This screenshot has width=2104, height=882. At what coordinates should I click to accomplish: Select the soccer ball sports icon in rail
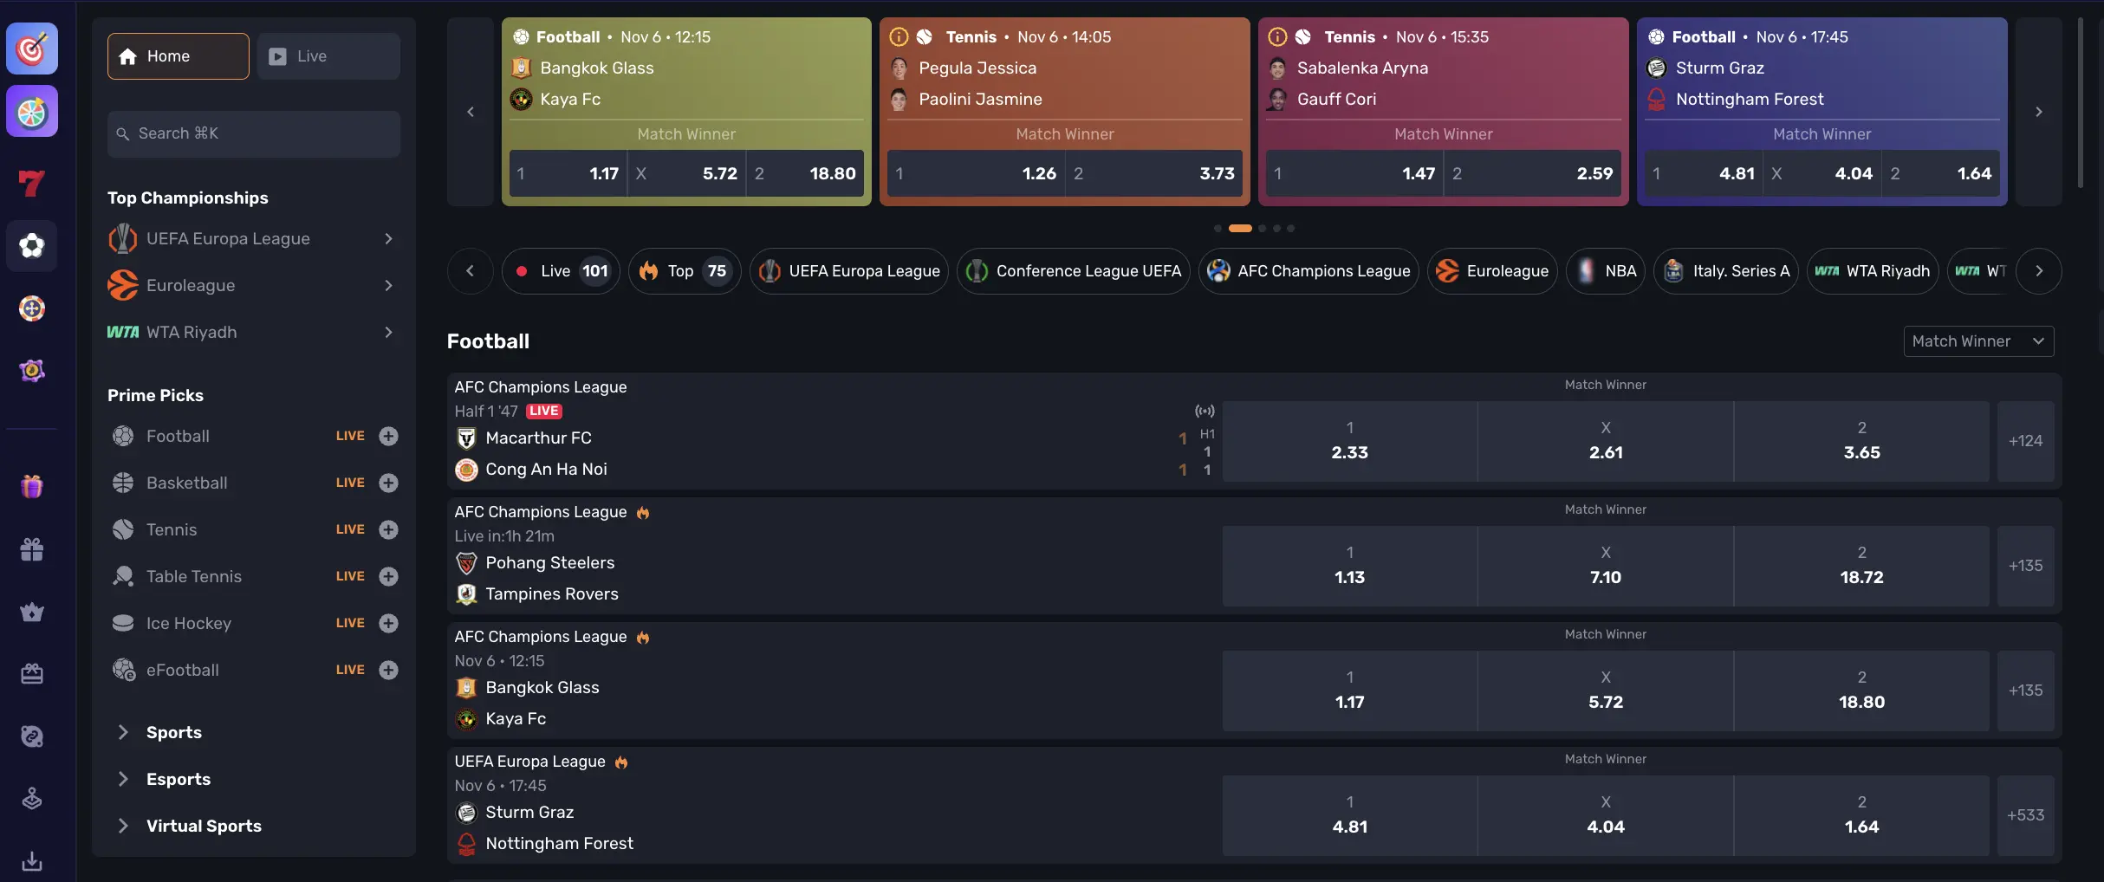point(32,246)
